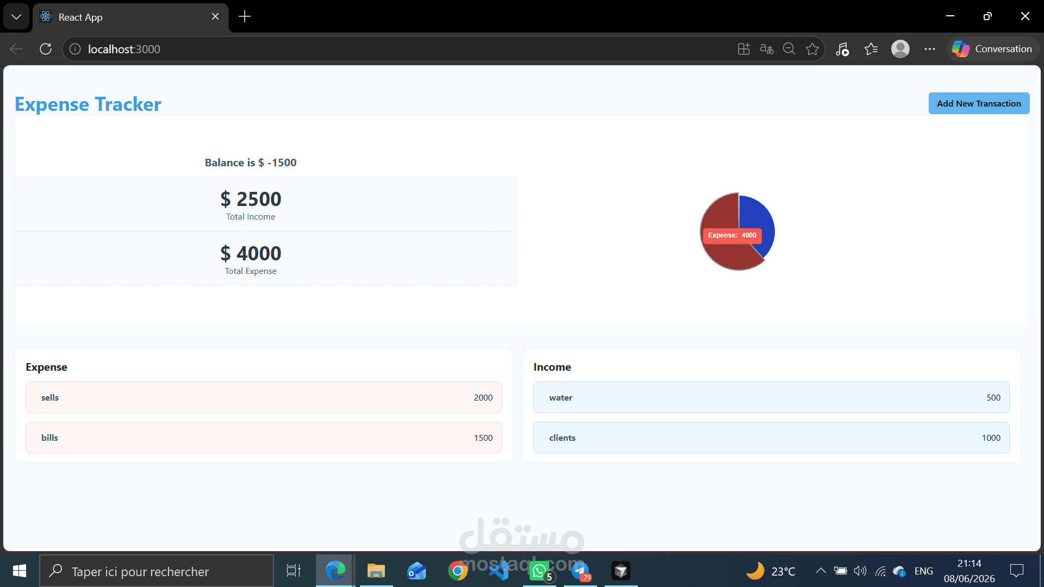Add this page to favorites star

(812, 49)
